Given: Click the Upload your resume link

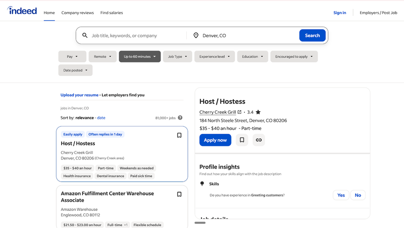Looking at the screenshot, I should click(79, 95).
